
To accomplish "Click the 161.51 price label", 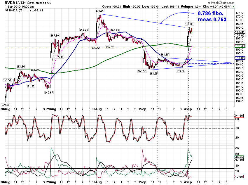I will pos(7,80).
